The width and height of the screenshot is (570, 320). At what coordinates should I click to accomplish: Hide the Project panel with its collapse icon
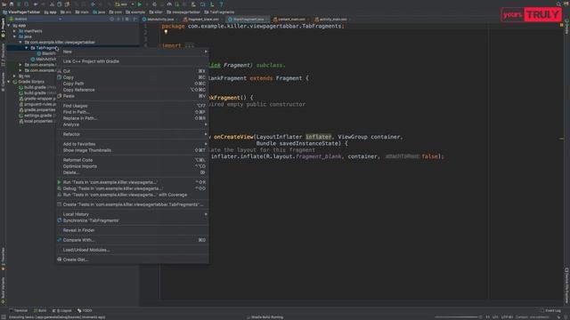(x=134, y=19)
